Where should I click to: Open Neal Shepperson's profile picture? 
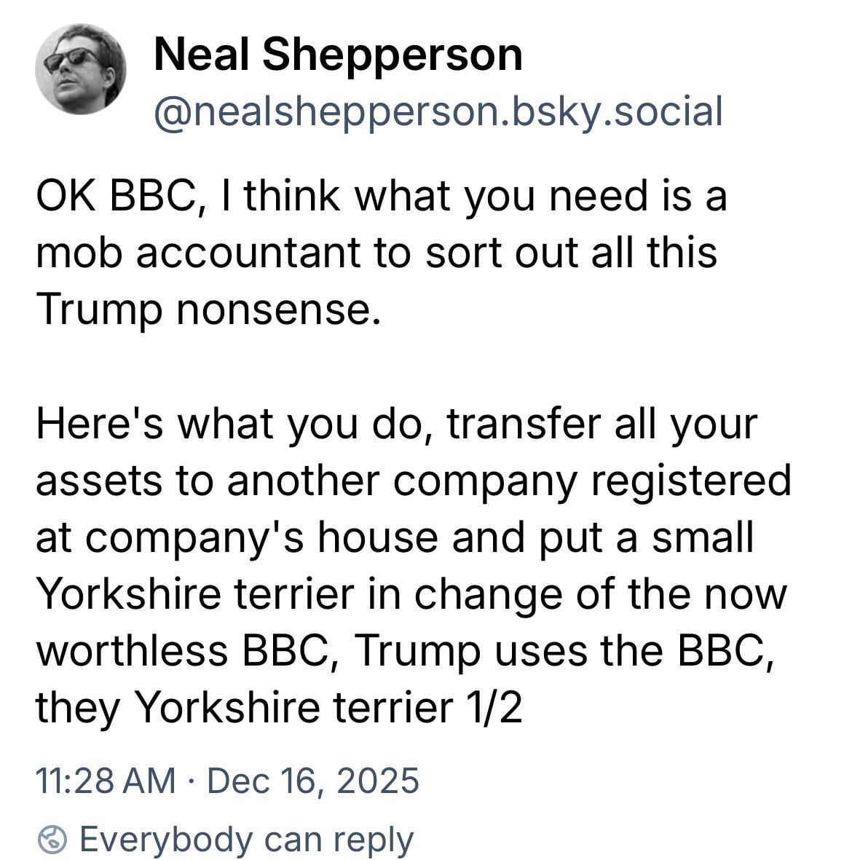tap(80, 69)
